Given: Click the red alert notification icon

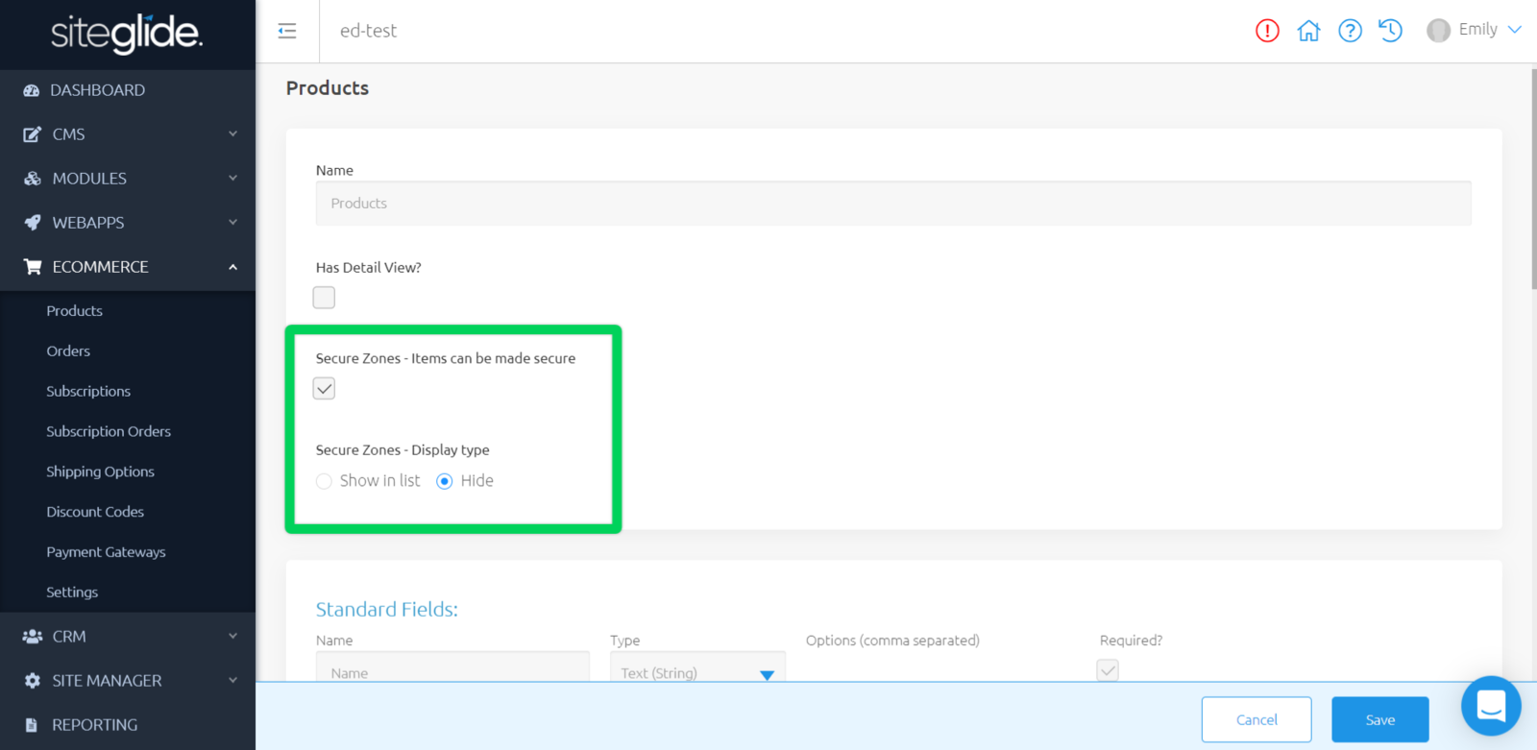Looking at the screenshot, I should point(1267,31).
